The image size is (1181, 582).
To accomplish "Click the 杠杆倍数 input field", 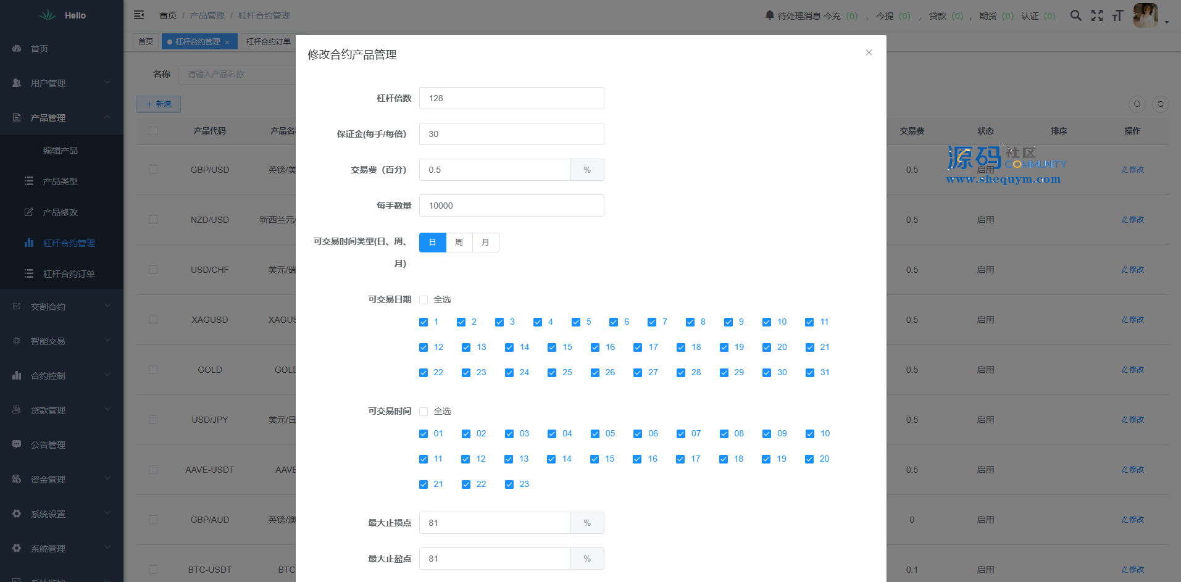I will click(511, 98).
